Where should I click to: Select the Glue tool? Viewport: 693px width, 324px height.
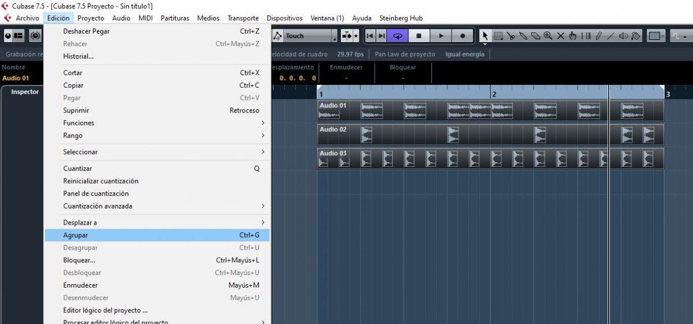[x=523, y=36]
